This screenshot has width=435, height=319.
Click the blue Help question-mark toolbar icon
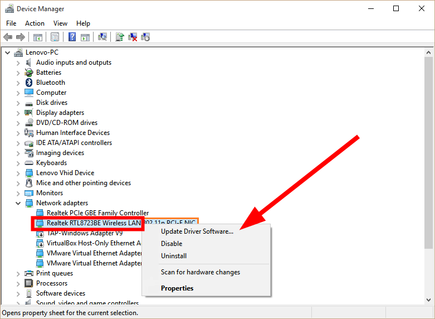click(x=72, y=37)
